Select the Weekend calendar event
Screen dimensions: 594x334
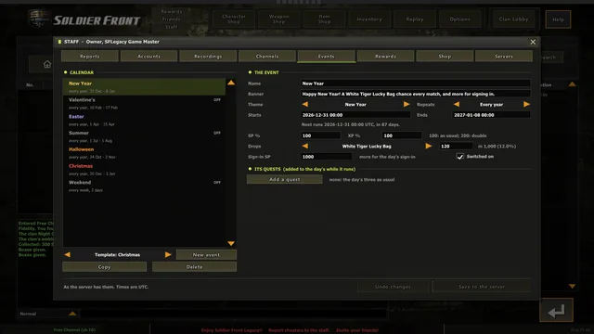click(x=144, y=186)
